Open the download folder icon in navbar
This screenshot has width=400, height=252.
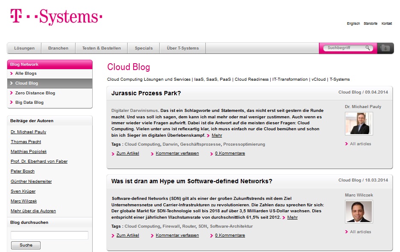coord(385,48)
